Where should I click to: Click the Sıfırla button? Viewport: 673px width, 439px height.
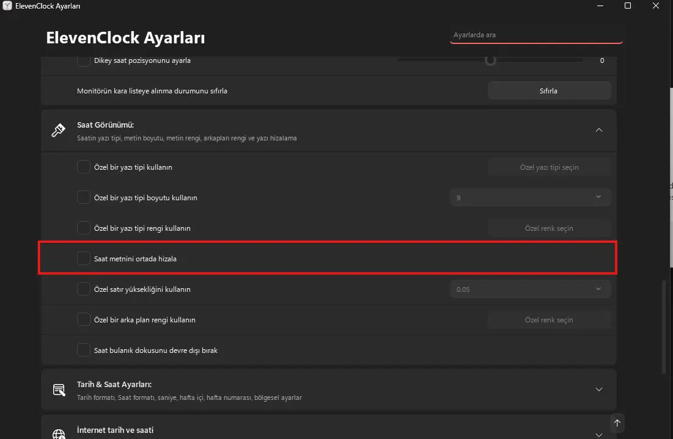pos(549,90)
